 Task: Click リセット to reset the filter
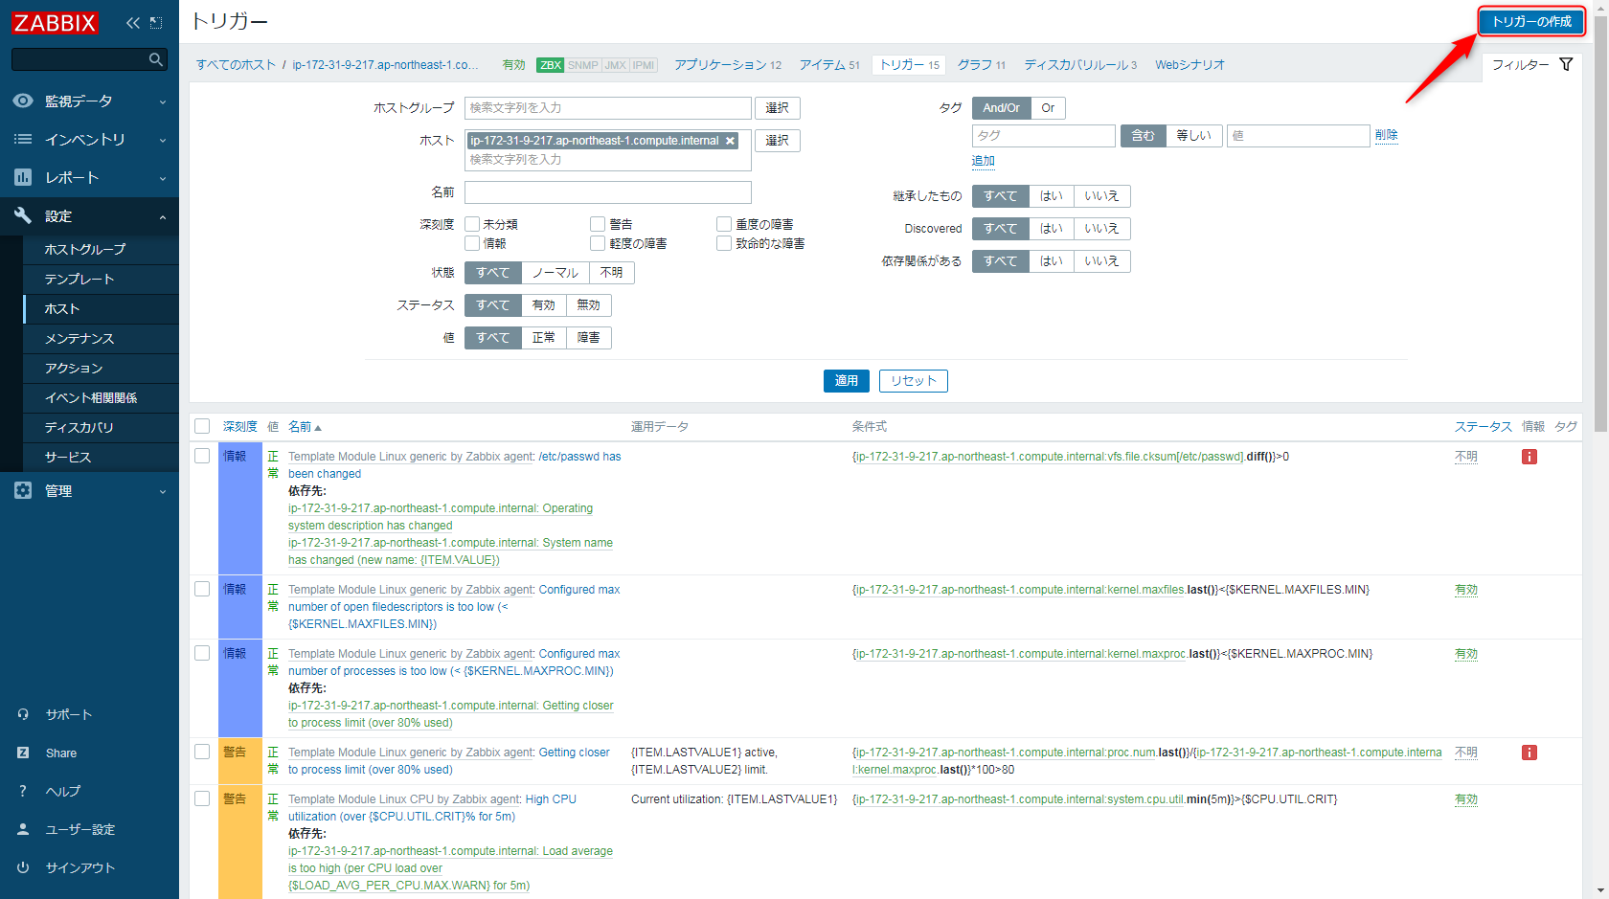click(x=914, y=381)
